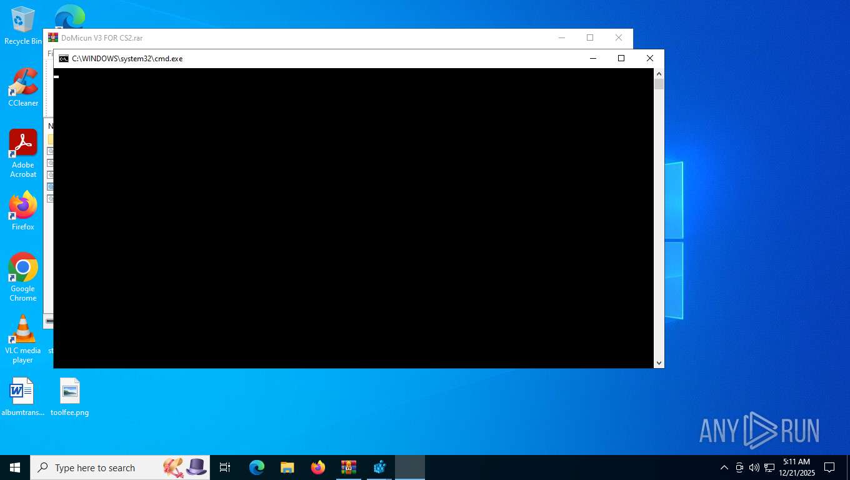Open the Google Chrome desktop shortcut
The image size is (850, 480).
pos(23,277)
